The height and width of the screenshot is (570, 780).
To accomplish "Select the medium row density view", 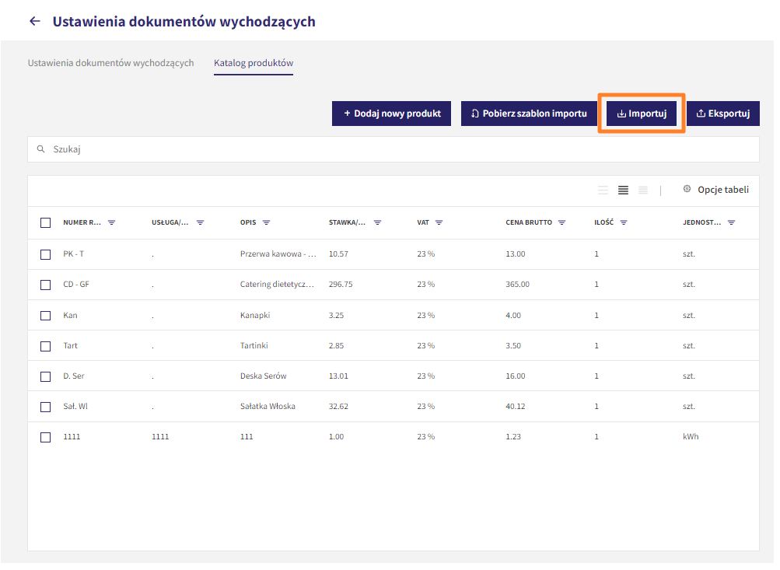I will pos(623,190).
